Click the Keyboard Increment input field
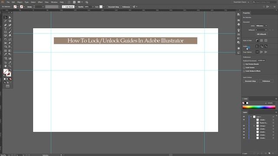Screen dimensions: 278x156 point(261,61)
